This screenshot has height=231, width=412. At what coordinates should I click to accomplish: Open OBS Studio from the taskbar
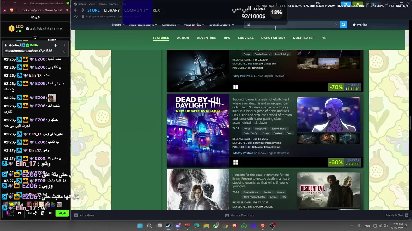tap(272, 226)
